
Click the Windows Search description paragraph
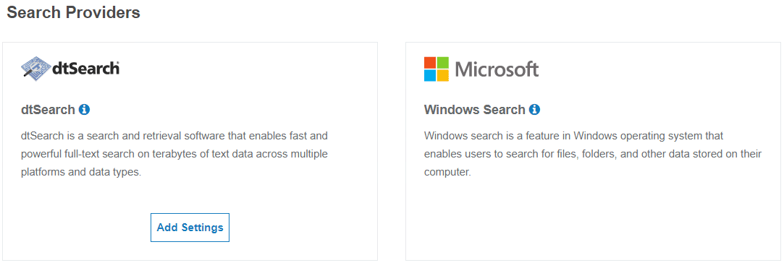point(593,154)
